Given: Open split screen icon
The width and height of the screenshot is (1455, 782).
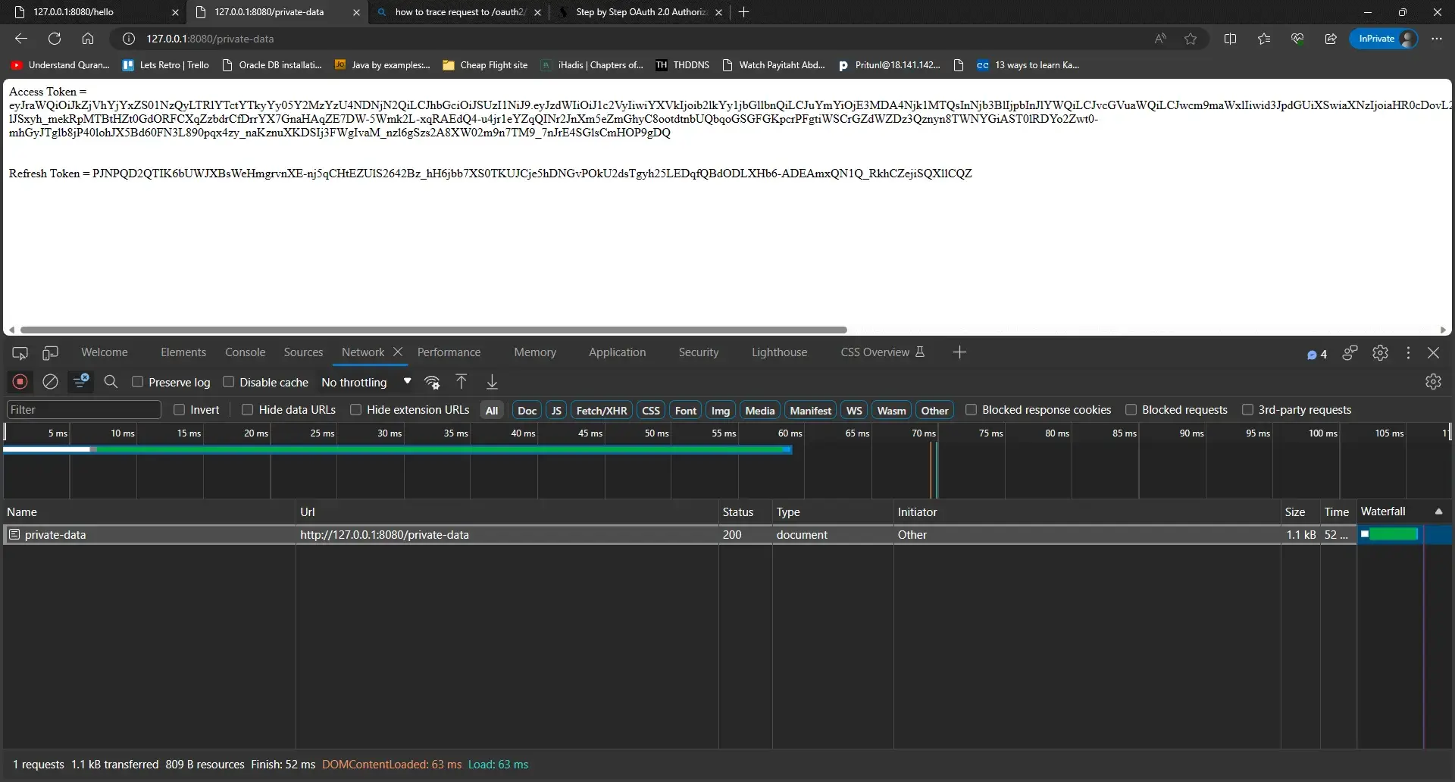Looking at the screenshot, I should coord(1230,39).
